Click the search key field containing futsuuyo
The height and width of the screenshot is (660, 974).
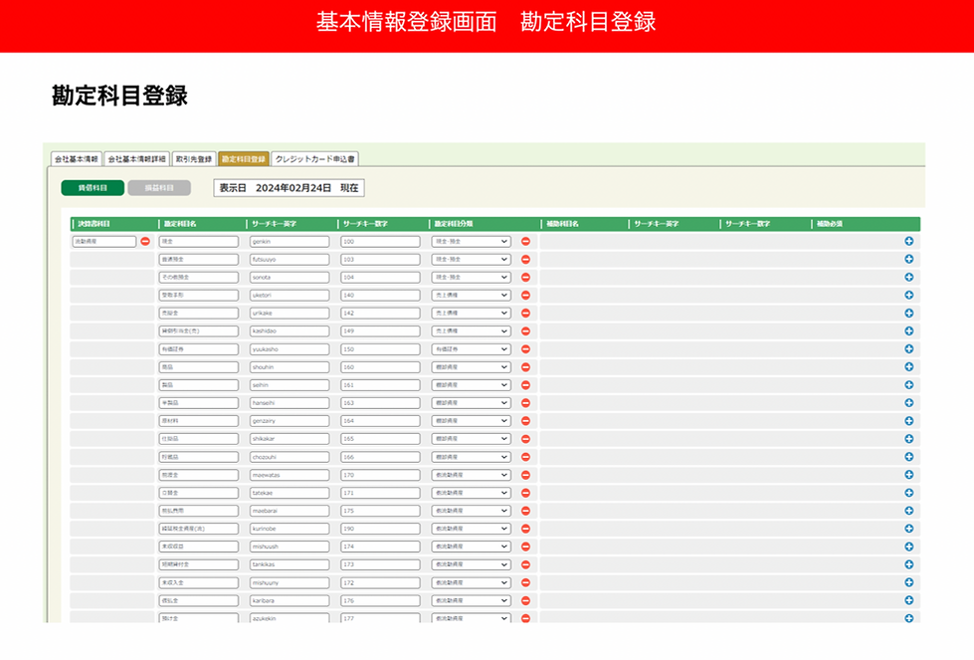click(x=290, y=259)
